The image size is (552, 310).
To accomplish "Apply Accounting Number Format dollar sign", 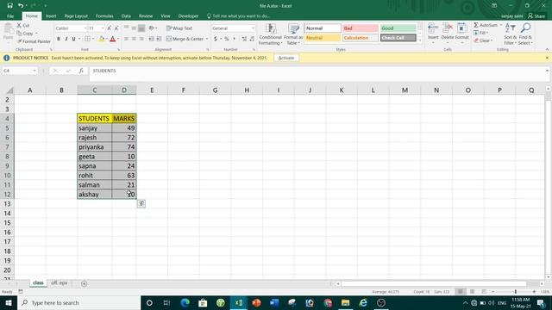I will [x=216, y=39].
